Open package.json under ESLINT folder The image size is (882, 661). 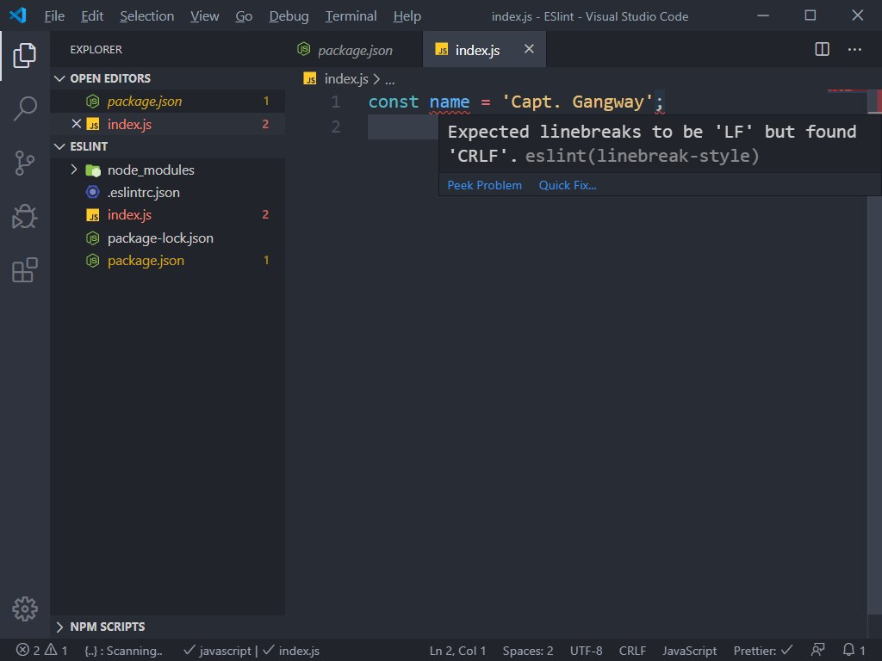(x=168, y=260)
